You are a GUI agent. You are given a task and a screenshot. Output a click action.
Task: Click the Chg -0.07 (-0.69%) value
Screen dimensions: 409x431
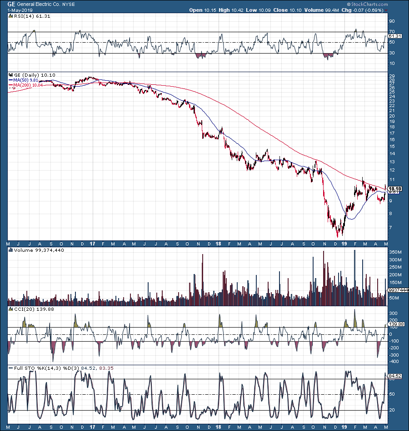tap(363, 10)
